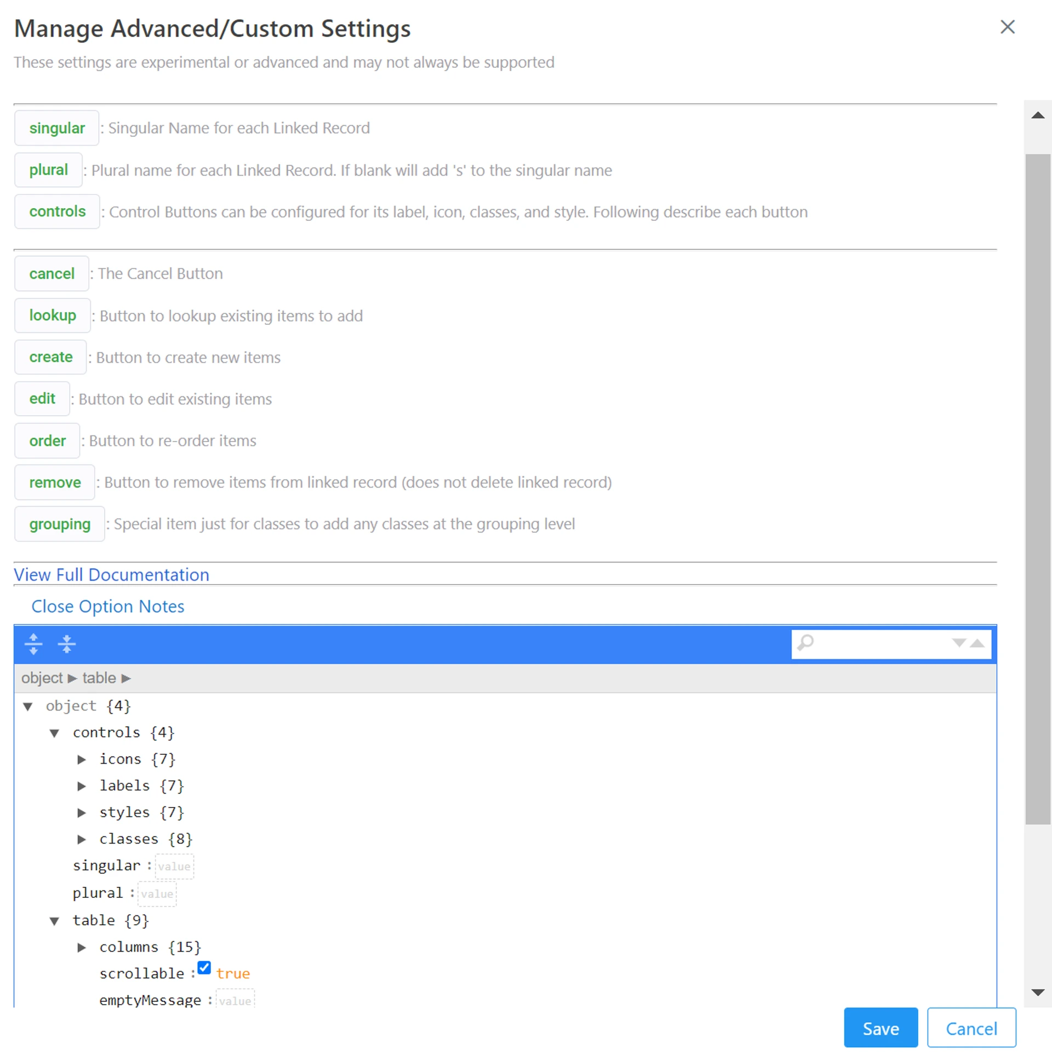The width and height of the screenshot is (1052, 1054).
Task: Click the scrollbar up arrow
Action: pos(1037,115)
